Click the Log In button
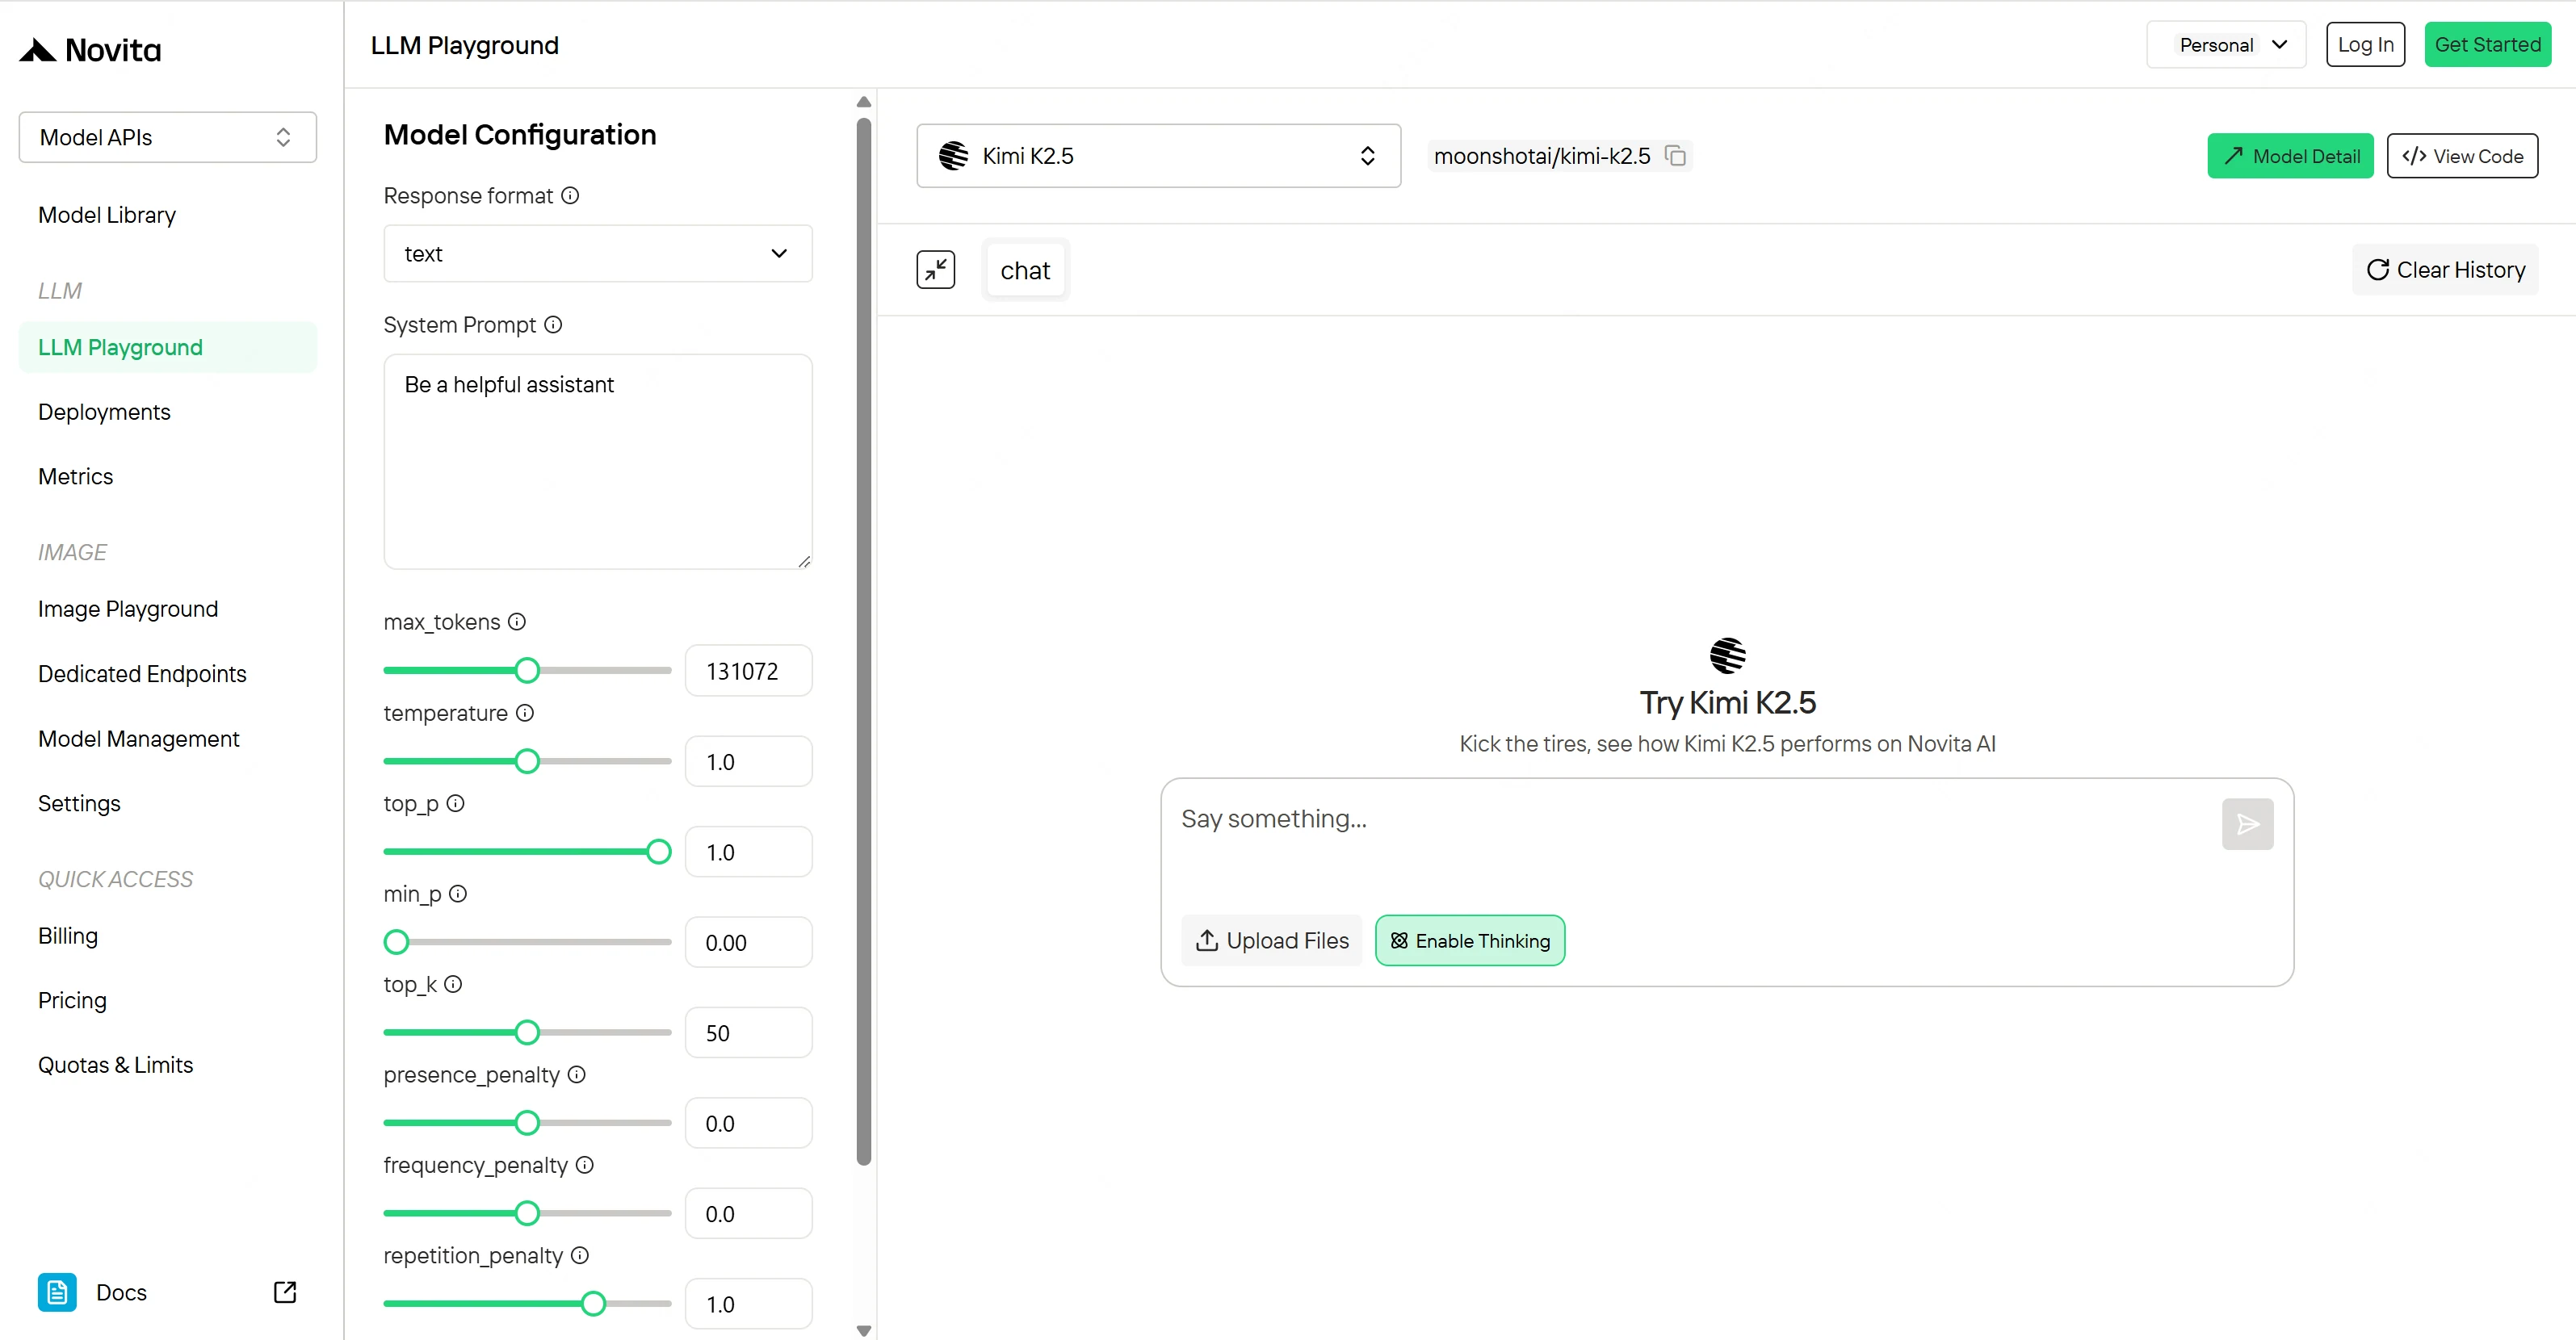This screenshot has width=2576, height=1340. click(2365, 45)
